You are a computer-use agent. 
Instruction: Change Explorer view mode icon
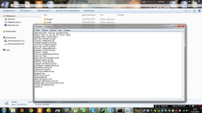point(186,11)
